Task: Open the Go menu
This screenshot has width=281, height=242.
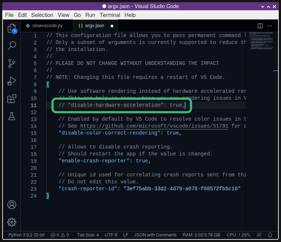Action: pyautogui.click(x=77, y=15)
